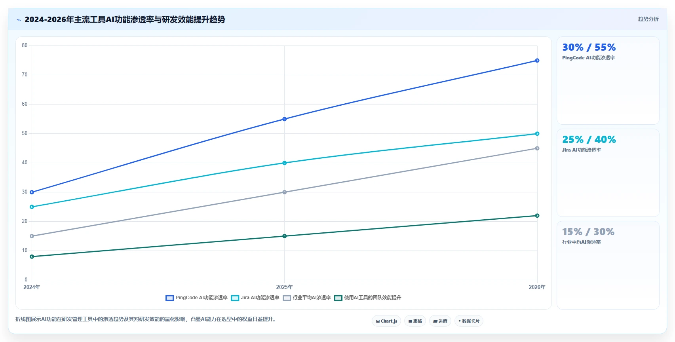
Task: Click the 行业平均AI渗透率 stat card label
Action: (x=582, y=242)
